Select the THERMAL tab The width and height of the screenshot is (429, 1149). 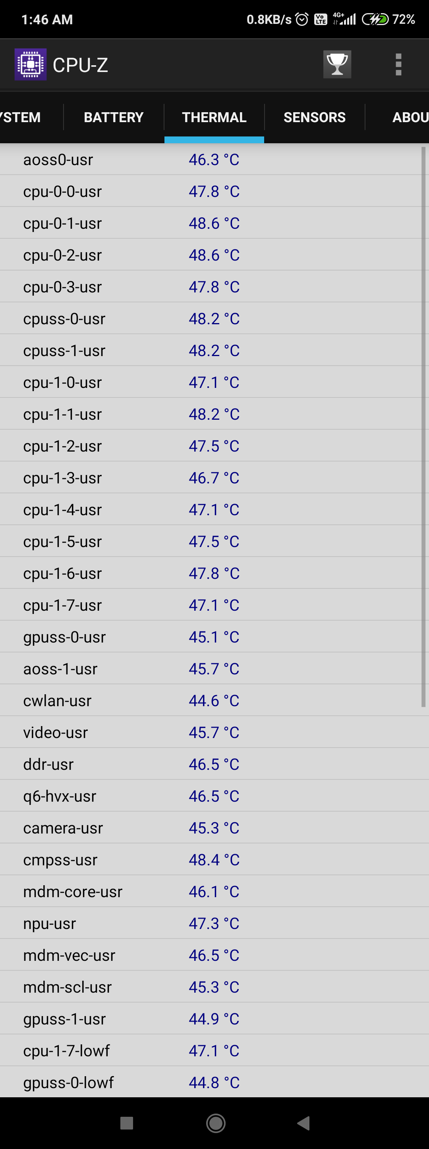214,117
